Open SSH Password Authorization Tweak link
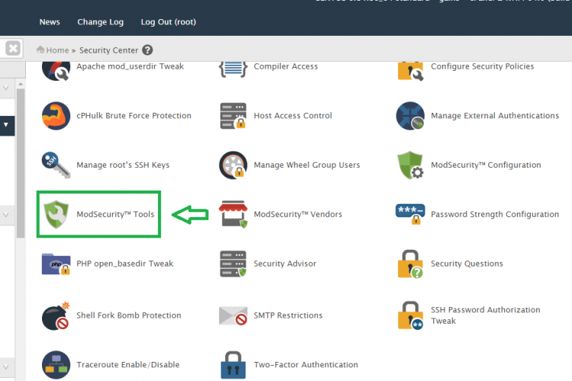Viewport: 572px width, 381px height. point(485,315)
